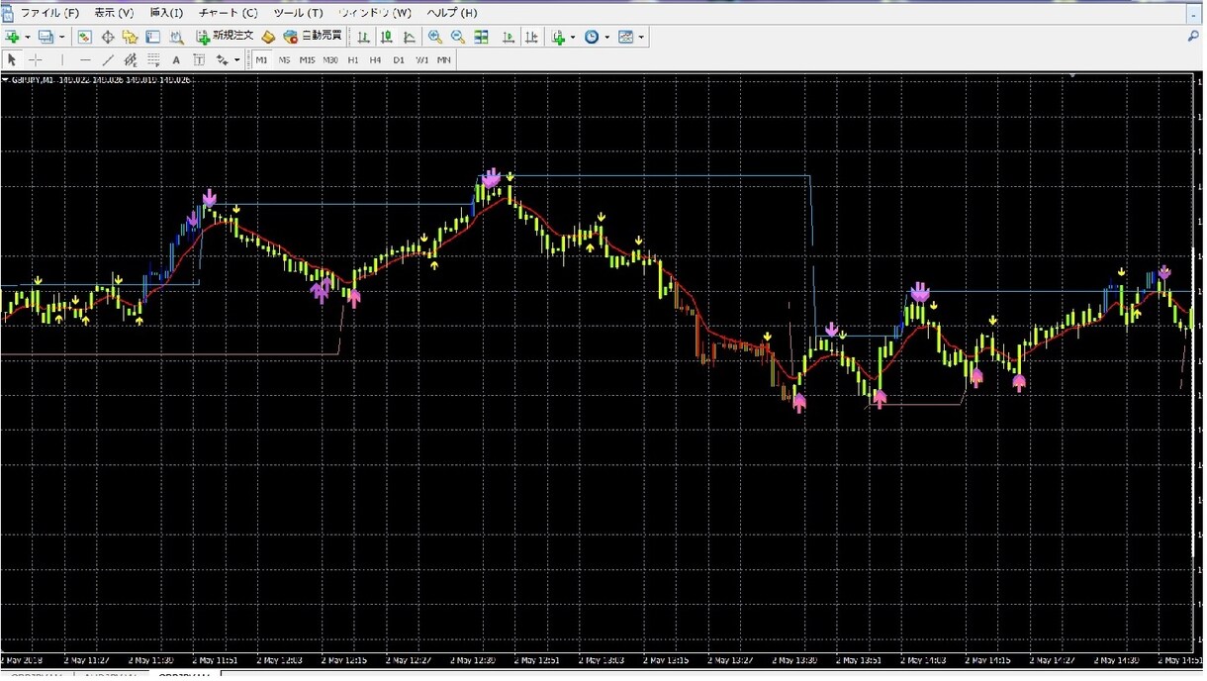Viewport: 1207px width, 681px height.
Task: Create a new chart window
Action: pos(13,37)
